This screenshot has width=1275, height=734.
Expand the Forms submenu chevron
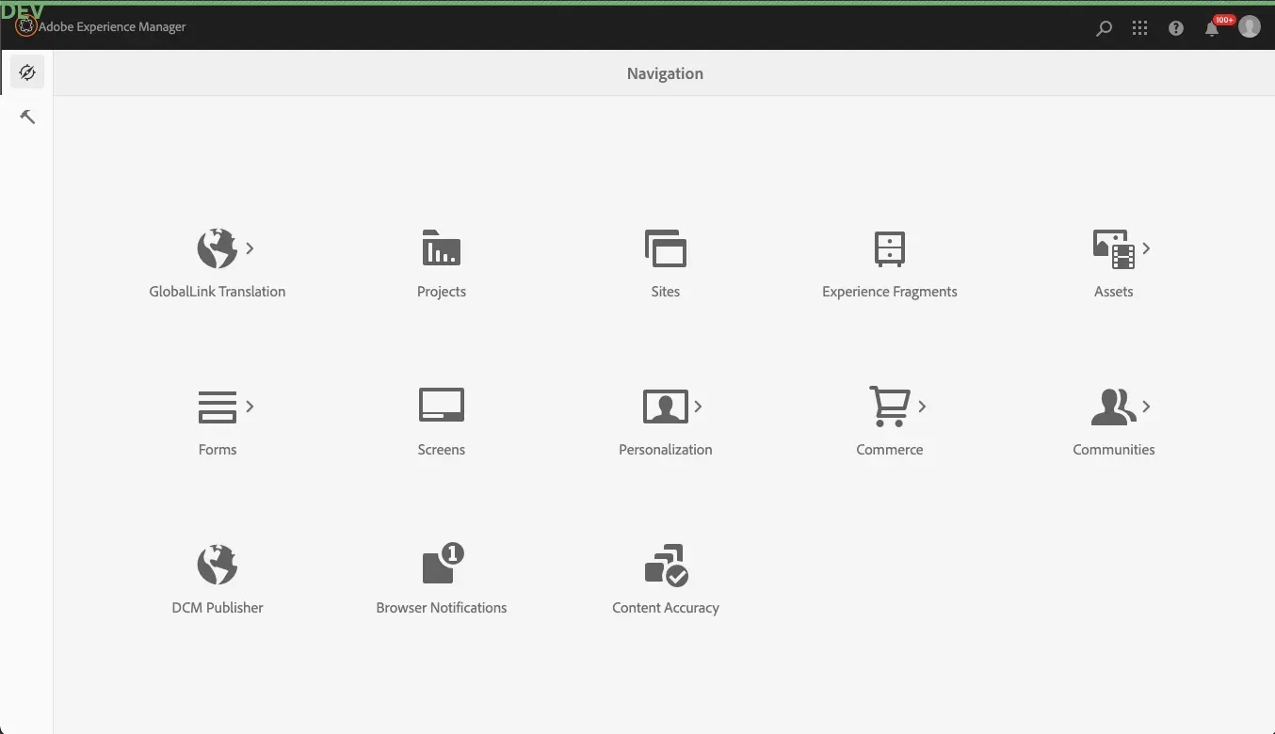[250, 407]
